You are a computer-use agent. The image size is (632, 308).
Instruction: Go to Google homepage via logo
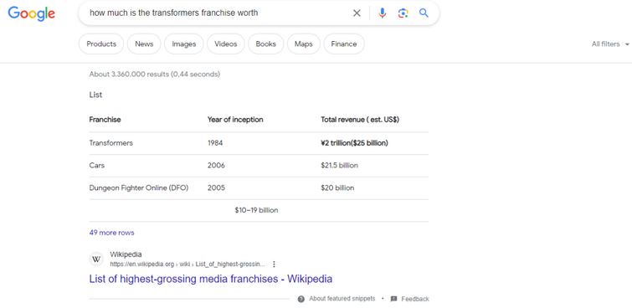[x=32, y=13]
